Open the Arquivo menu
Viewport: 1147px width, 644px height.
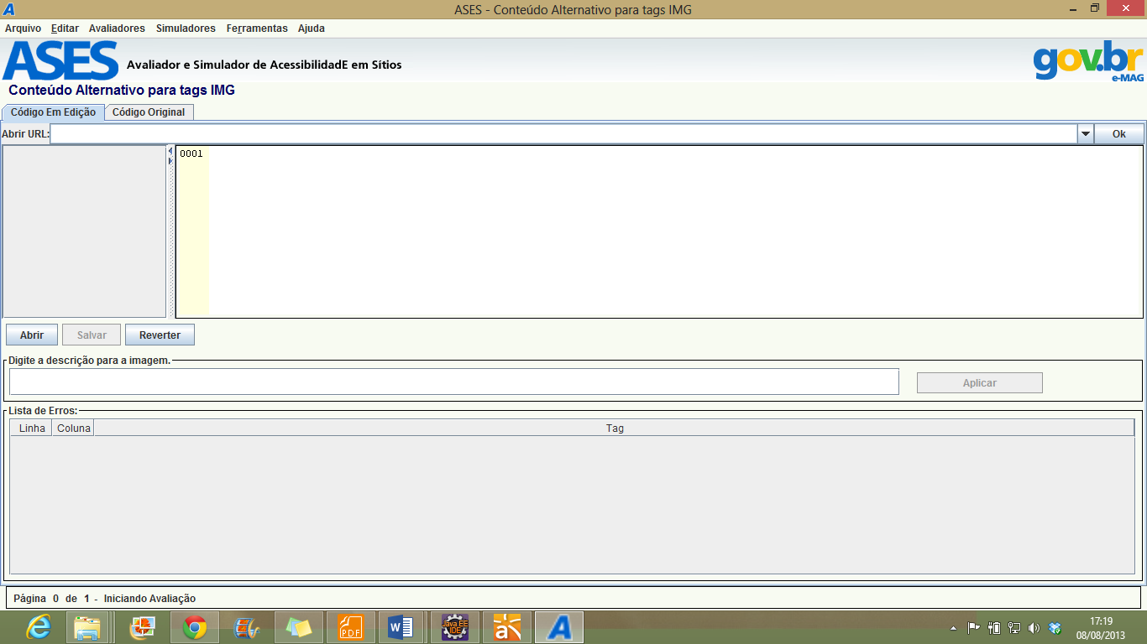coord(23,28)
